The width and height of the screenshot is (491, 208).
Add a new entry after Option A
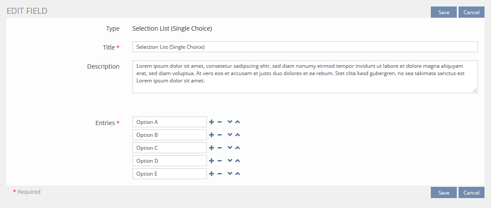click(212, 122)
